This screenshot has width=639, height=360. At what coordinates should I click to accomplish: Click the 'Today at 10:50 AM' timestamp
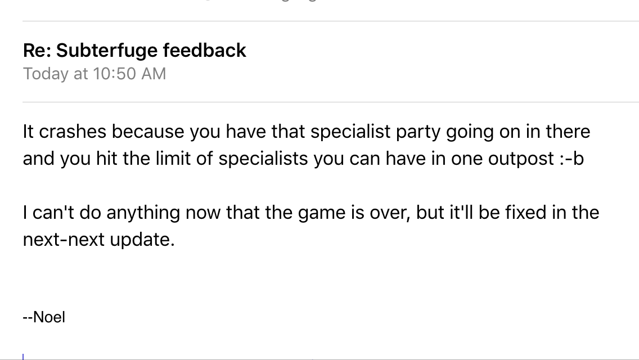(94, 74)
